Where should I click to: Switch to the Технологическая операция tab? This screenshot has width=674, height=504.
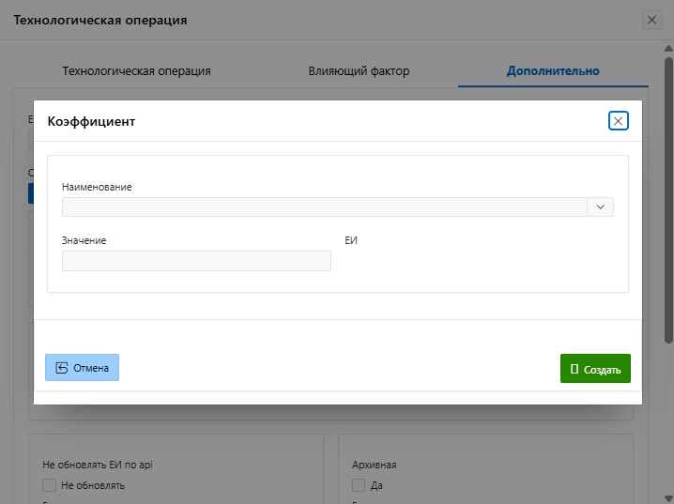coord(136,70)
